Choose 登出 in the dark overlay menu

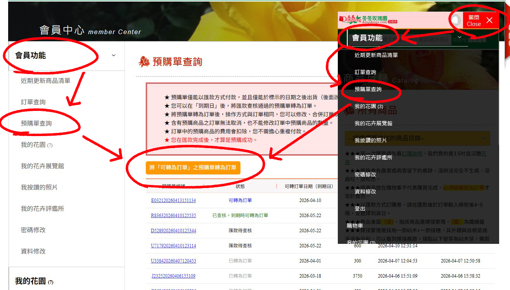(x=360, y=209)
